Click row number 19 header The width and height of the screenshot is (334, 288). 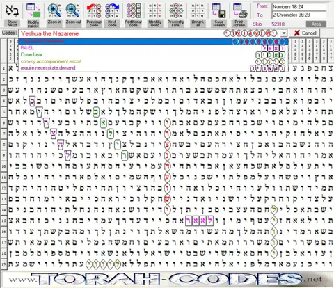[4, 264]
